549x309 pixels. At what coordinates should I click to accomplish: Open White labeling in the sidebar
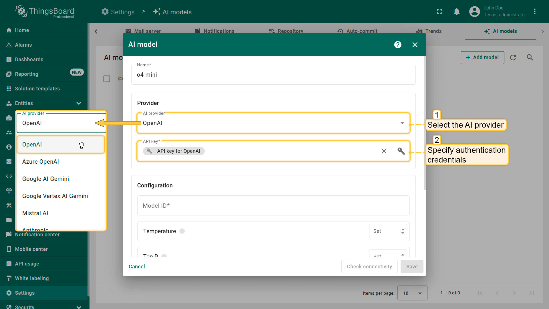point(44,278)
